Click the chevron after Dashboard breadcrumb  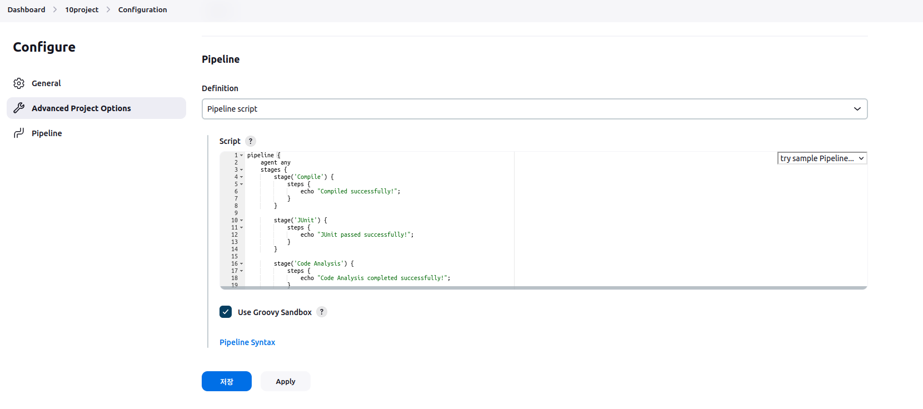[55, 9]
